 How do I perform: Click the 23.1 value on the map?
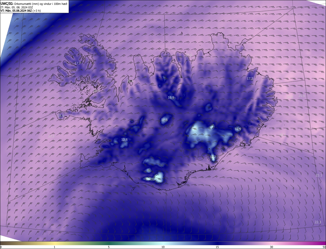(319, 175)
